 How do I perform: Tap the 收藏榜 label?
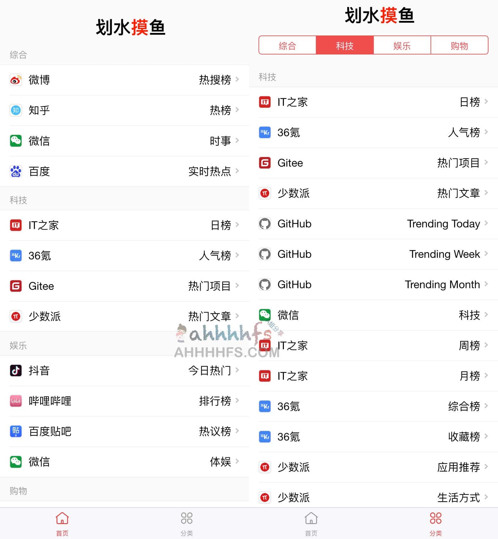[464, 437]
